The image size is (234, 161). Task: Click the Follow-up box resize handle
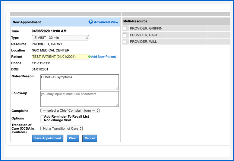pyautogui.click(x=117, y=105)
